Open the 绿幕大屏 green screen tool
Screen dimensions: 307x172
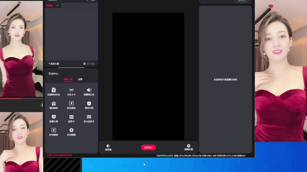tap(54, 118)
